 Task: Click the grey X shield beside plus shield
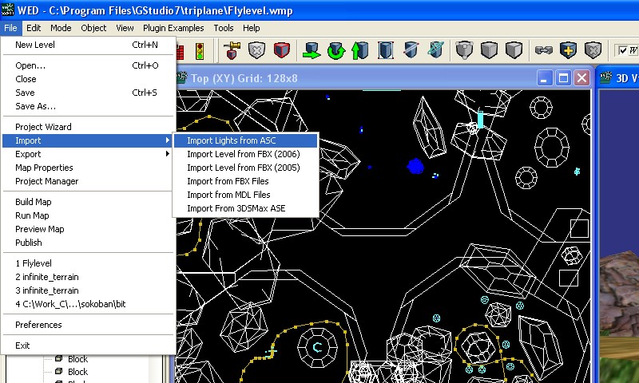click(593, 50)
